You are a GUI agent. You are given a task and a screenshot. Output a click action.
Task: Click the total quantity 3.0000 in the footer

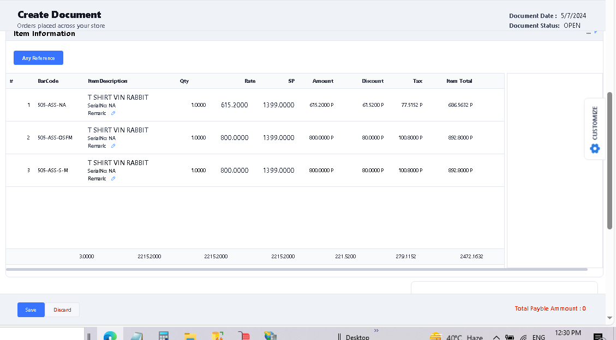(86, 257)
